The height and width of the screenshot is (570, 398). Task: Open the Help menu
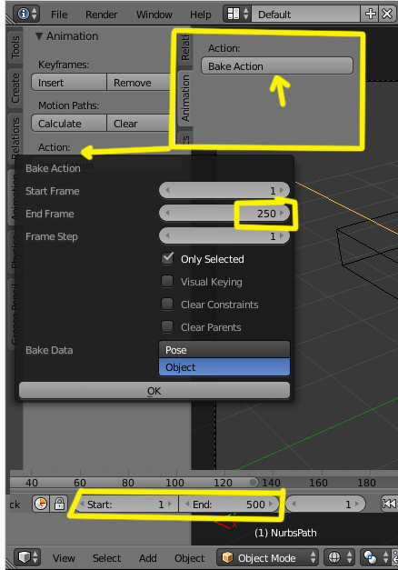200,15
